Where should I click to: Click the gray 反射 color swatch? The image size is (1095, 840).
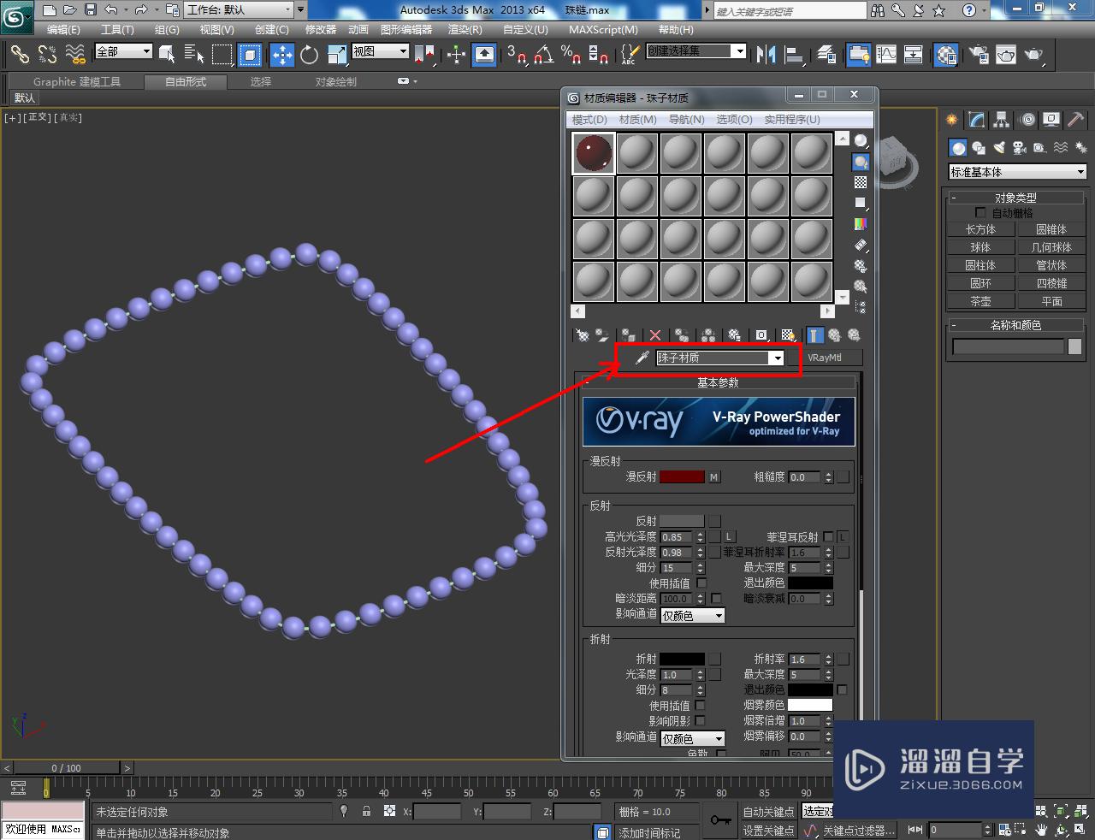point(682,521)
